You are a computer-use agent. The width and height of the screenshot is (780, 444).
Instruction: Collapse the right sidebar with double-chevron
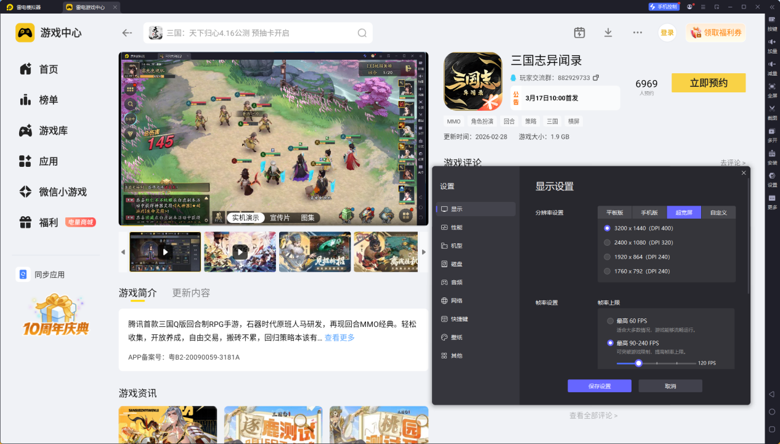coord(771,7)
